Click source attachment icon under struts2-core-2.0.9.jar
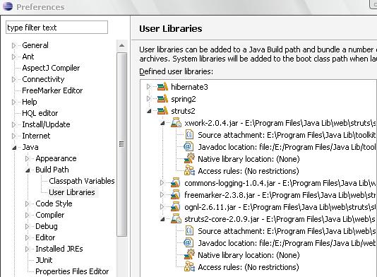Viewport: 377px width, 277px height. click(x=189, y=231)
